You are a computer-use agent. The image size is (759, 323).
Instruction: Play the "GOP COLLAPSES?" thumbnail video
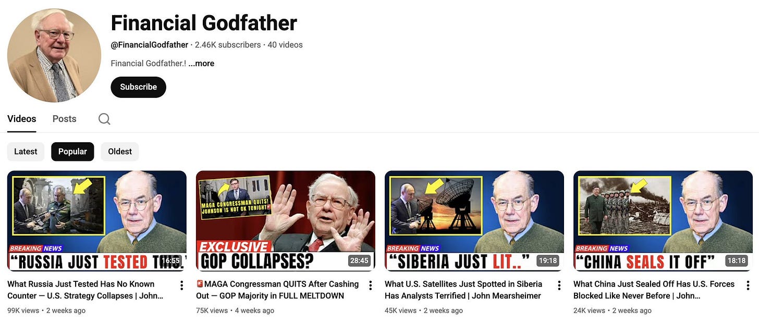(286, 221)
